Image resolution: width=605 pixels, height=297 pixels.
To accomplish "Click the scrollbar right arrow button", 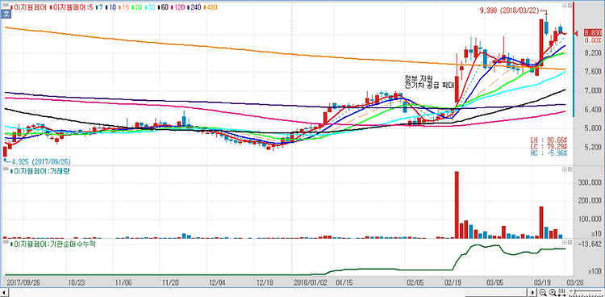I will 532,292.
